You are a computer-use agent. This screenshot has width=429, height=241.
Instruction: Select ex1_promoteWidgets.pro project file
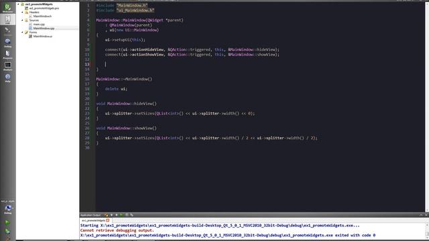point(44,8)
